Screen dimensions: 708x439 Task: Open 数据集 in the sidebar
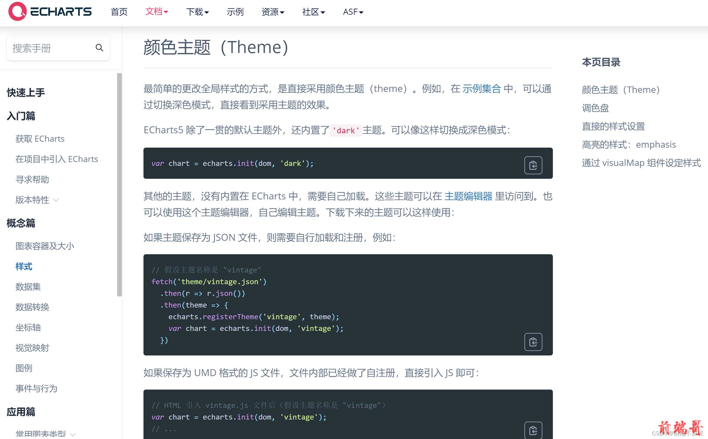coord(28,287)
